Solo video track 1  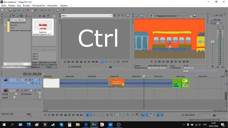click(40, 80)
